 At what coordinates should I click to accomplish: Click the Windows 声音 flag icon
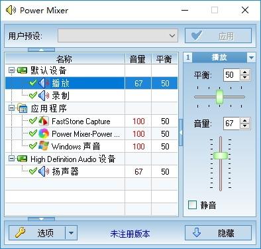pos(44,146)
